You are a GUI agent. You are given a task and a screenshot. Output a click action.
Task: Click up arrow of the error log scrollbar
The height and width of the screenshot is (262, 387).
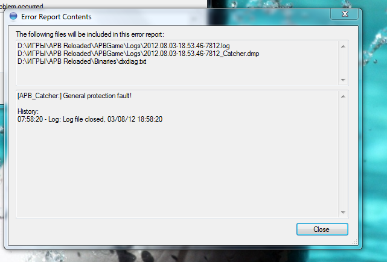[x=343, y=96]
